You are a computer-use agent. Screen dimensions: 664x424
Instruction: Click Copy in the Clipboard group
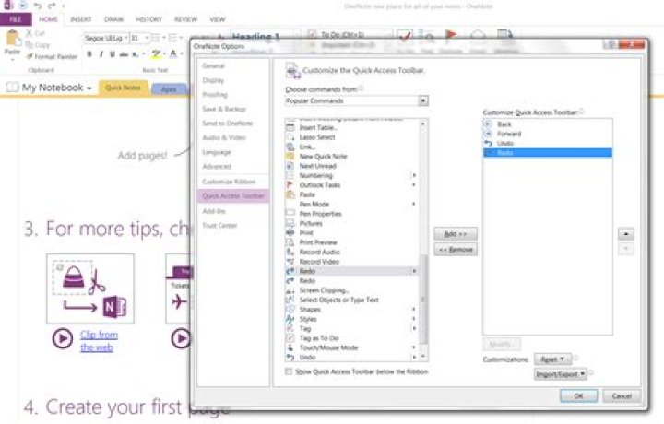[37, 45]
